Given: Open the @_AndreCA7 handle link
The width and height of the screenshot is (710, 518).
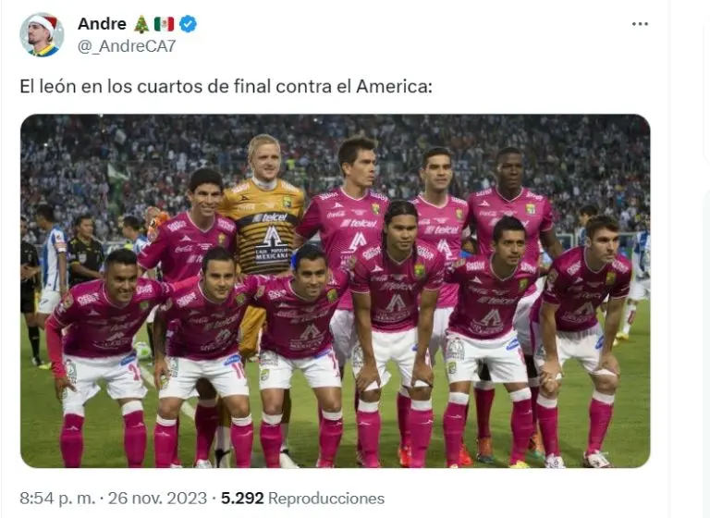Looking at the screenshot, I should point(127,46).
